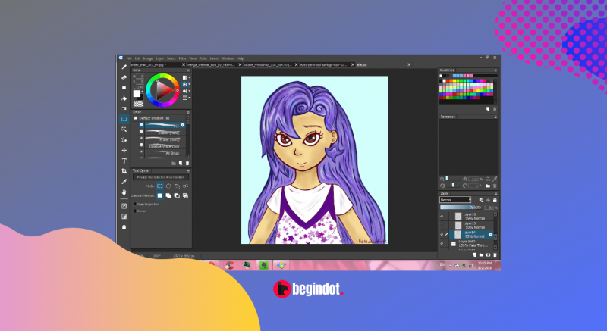Collapse the Default Brushes (8) folder
The width and height of the screenshot is (607, 331).
136,118
